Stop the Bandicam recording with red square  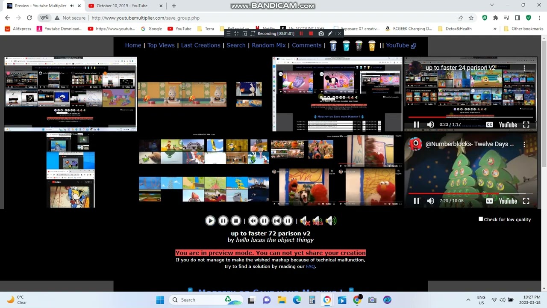[x=311, y=33]
